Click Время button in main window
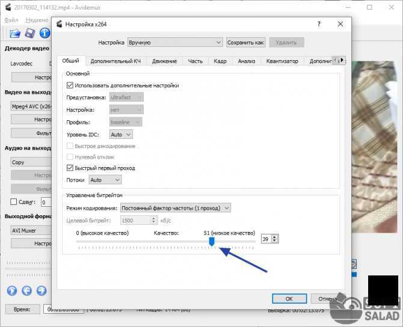 click(x=22, y=310)
